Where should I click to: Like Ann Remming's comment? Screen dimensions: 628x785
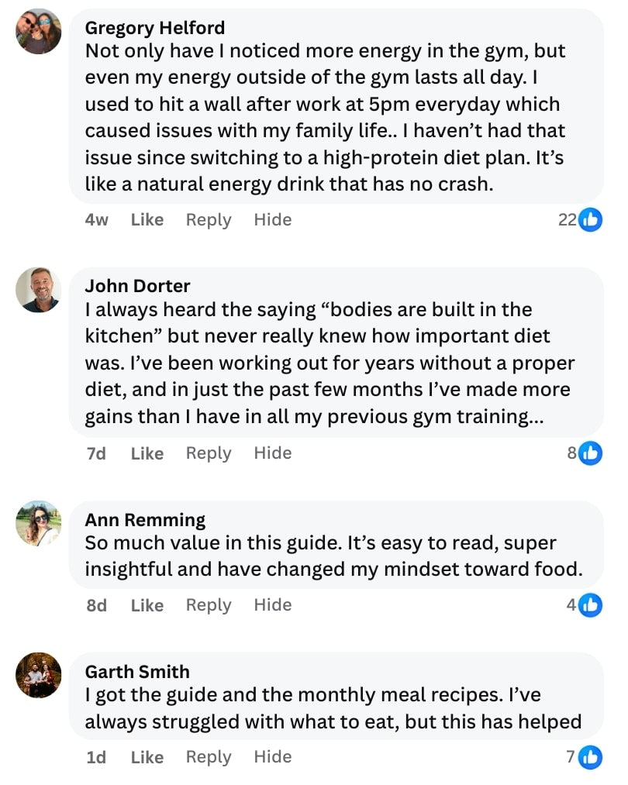click(x=147, y=605)
